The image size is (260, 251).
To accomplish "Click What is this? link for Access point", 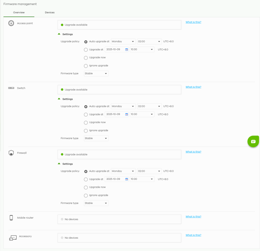I will point(193,22).
